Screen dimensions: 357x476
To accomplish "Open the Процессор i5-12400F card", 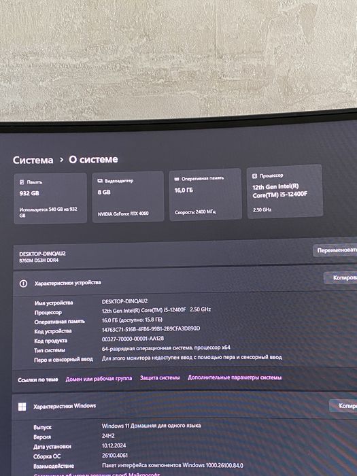I will [285, 191].
